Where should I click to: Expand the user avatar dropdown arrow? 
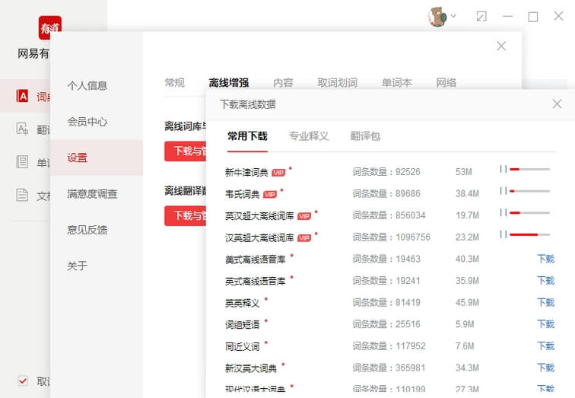(x=453, y=16)
